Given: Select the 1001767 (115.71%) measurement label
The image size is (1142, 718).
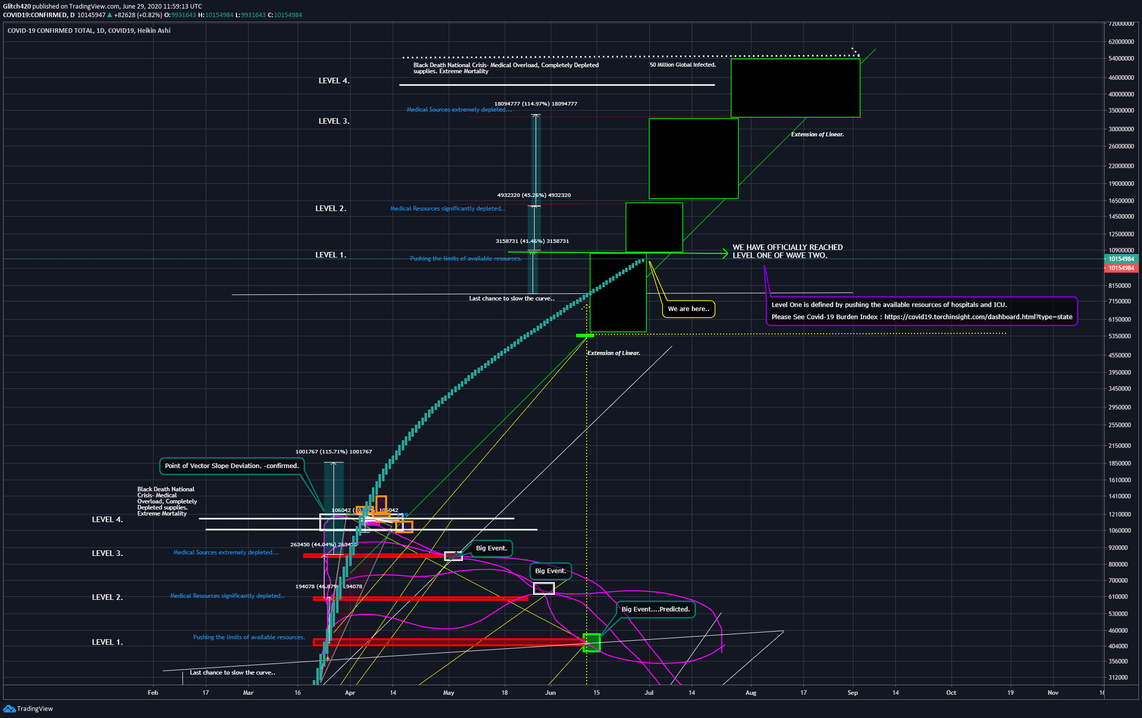Looking at the screenshot, I should click(334, 452).
